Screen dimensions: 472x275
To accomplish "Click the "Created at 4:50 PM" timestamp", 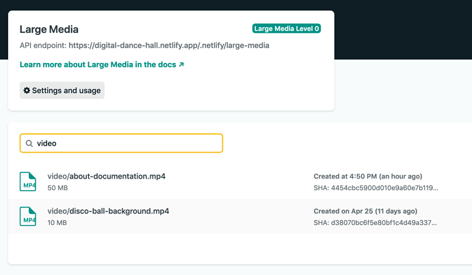I will 368,176.
